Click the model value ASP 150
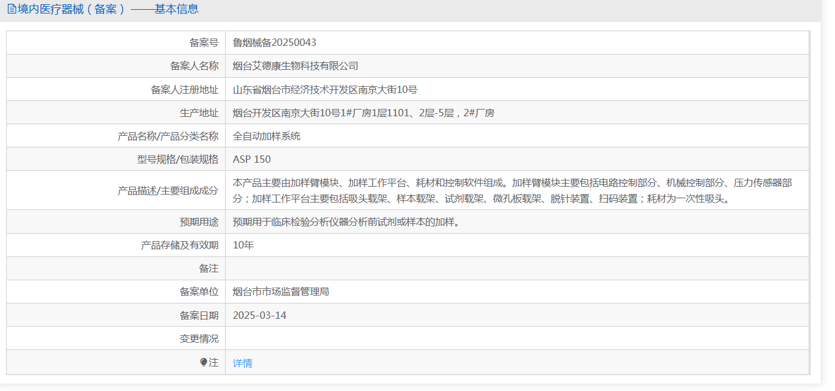 click(251, 159)
